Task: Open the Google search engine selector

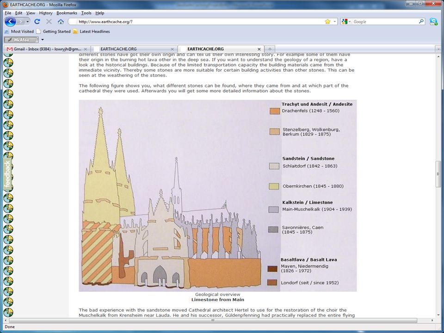Action: (346, 22)
